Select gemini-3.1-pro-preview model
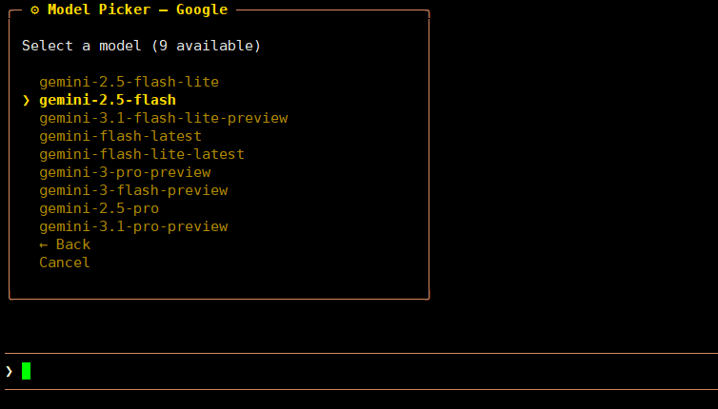 [133, 226]
